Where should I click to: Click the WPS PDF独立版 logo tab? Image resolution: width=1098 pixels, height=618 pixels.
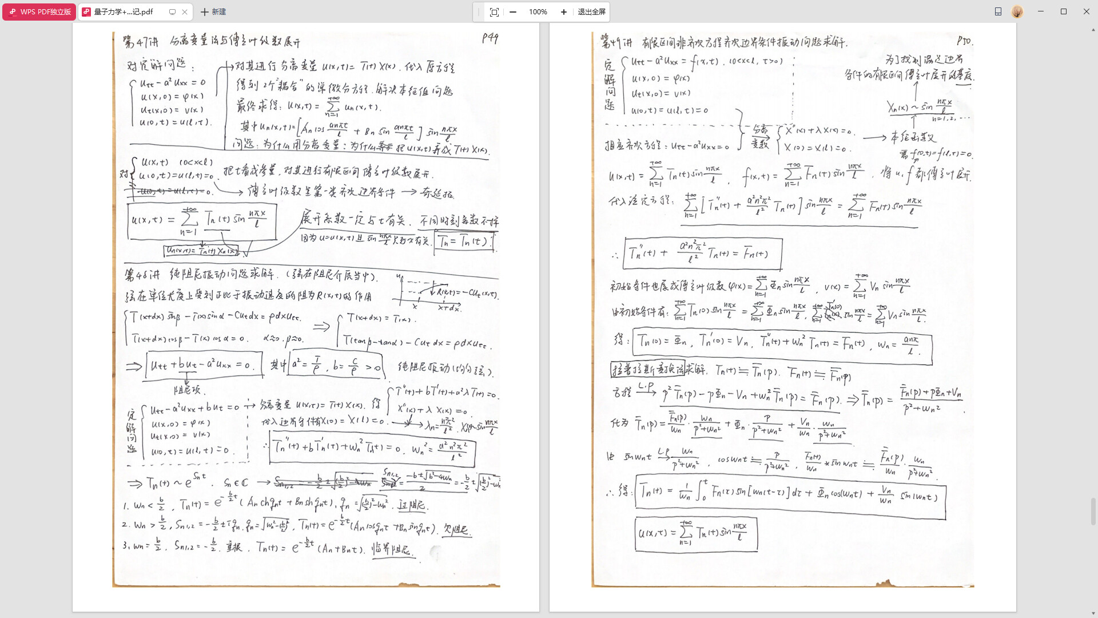click(39, 12)
